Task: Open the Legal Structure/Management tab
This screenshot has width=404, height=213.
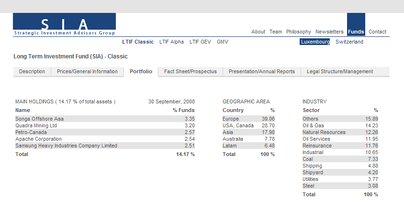Action: pyautogui.click(x=339, y=71)
